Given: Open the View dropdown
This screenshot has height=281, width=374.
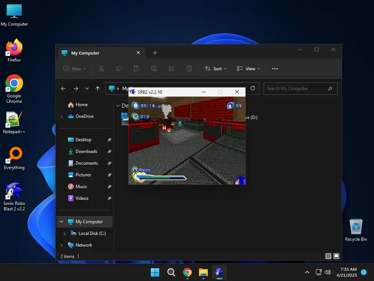Looking at the screenshot, I should point(248,68).
